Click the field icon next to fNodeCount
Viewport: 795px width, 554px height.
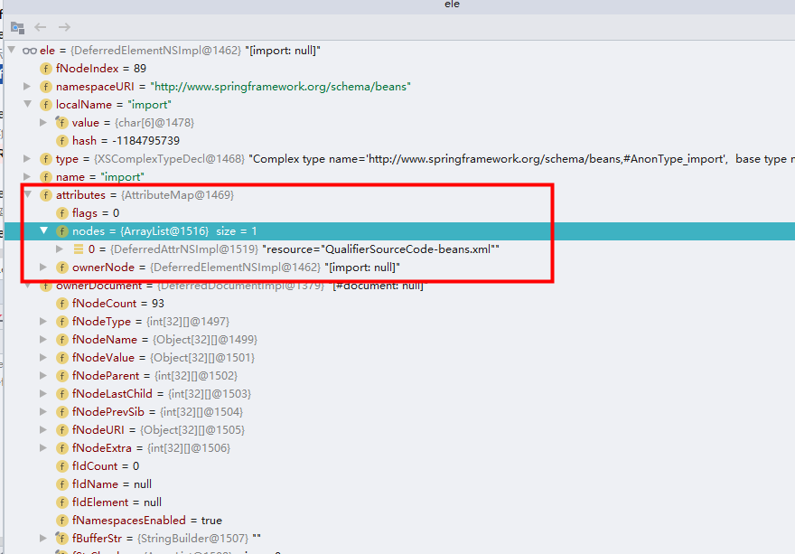coord(62,304)
